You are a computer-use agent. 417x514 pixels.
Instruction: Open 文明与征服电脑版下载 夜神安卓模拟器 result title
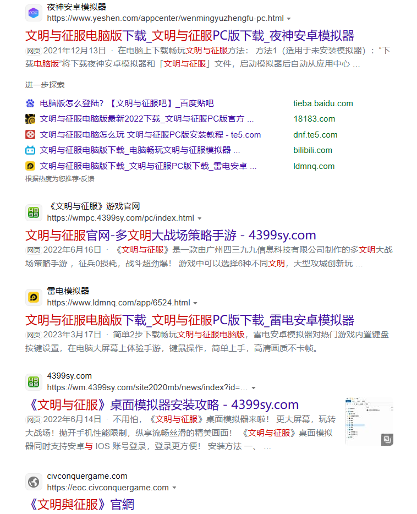point(190,36)
